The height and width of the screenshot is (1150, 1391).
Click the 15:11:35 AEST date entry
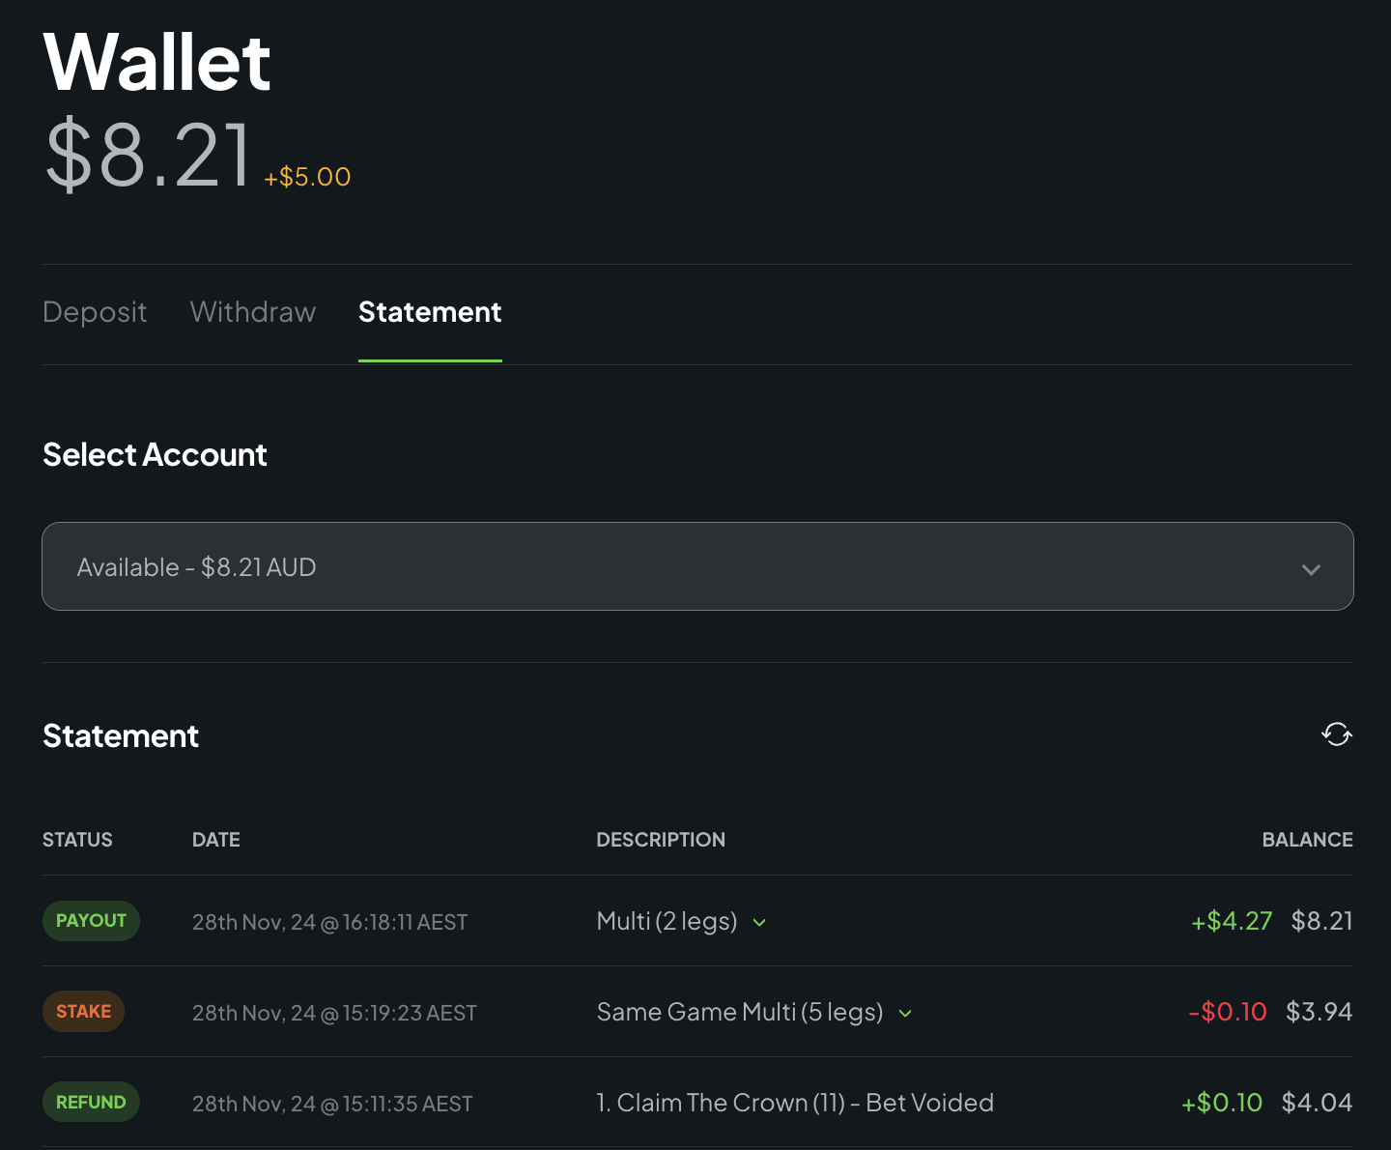(332, 1104)
